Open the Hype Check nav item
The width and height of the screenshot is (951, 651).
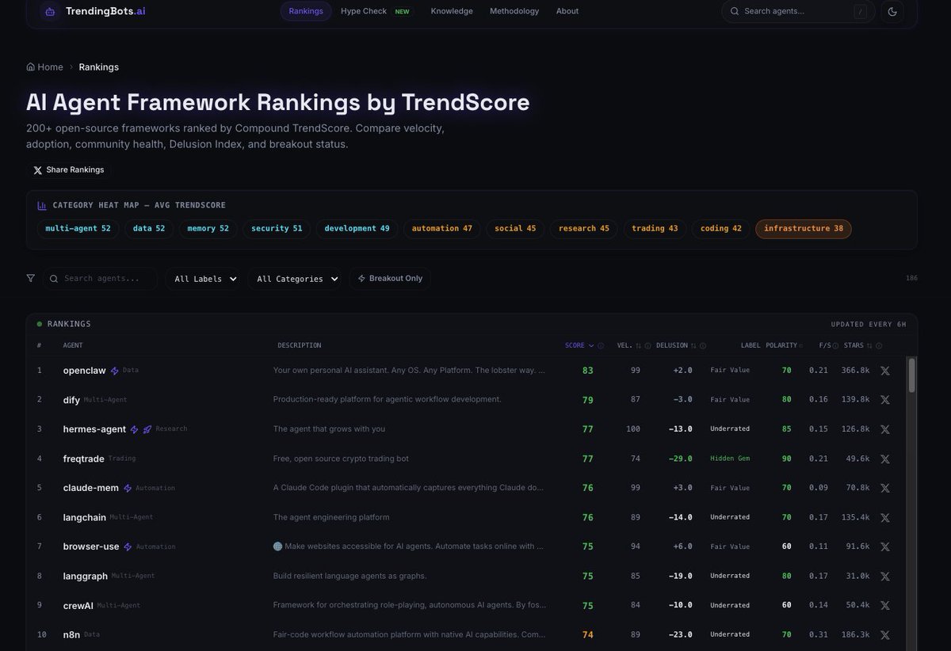[x=375, y=11]
